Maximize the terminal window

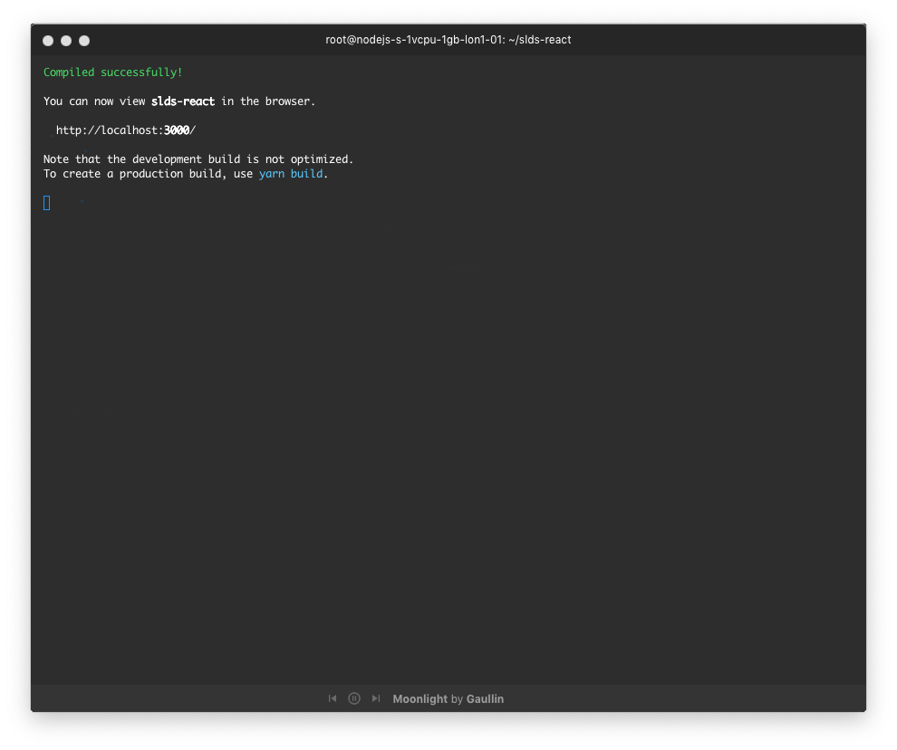tap(84, 41)
